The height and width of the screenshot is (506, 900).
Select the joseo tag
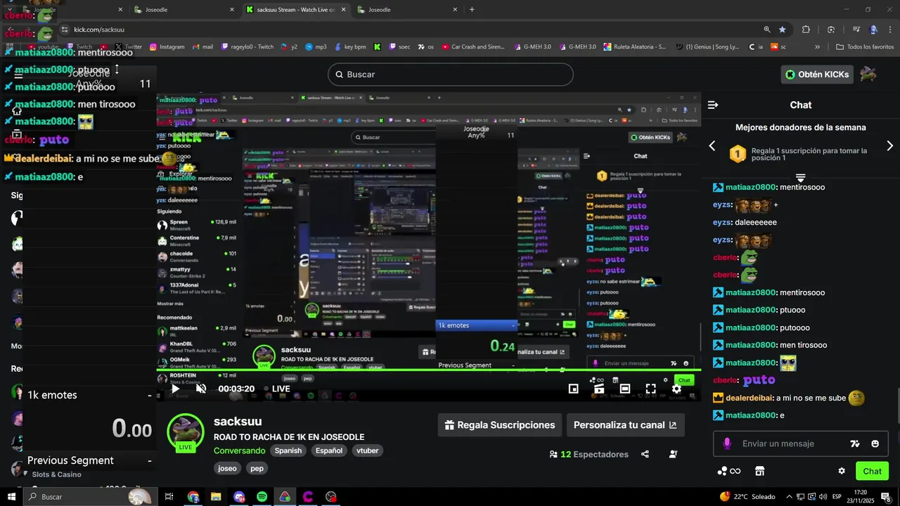[x=227, y=468]
